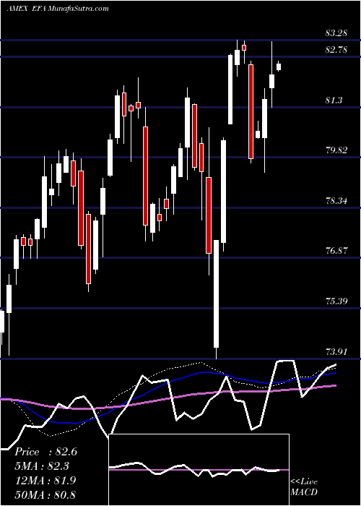This screenshot has height=506, width=361.
Task: Click the 83.28 price level label
Action: pyautogui.click(x=336, y=33)
